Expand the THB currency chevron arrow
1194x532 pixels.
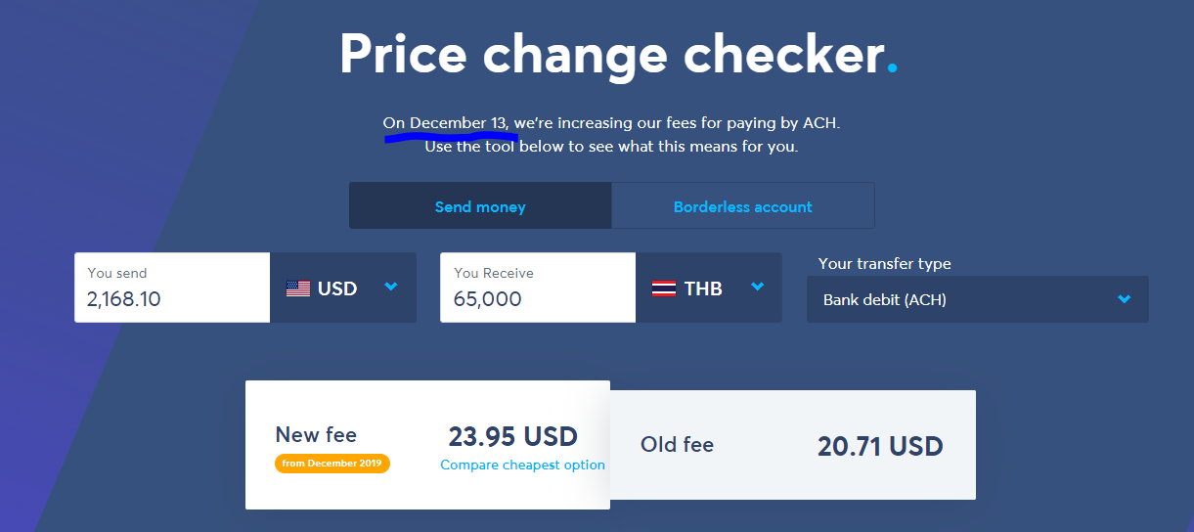(x=757, y=288)
